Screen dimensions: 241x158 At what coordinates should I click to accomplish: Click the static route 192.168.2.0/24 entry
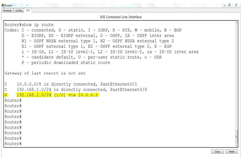coord(51,95)
